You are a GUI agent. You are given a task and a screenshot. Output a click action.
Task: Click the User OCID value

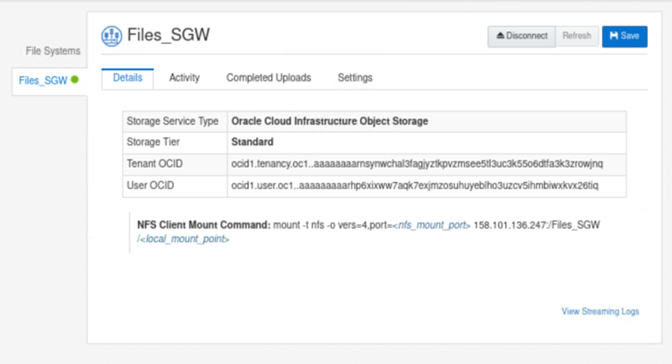coord(414,186)
